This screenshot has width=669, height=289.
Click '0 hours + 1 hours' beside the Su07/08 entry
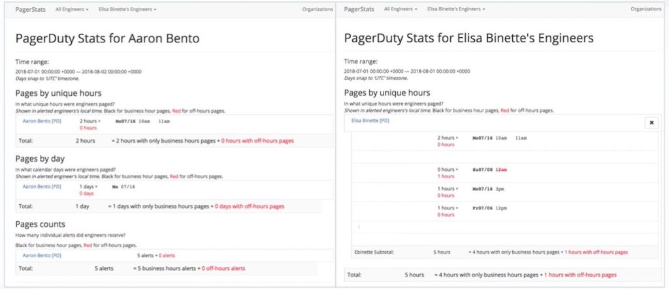448,173
